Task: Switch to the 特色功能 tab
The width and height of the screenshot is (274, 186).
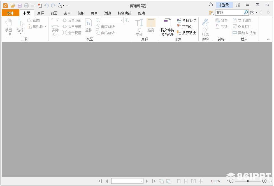Action: [x=124, y=13]
